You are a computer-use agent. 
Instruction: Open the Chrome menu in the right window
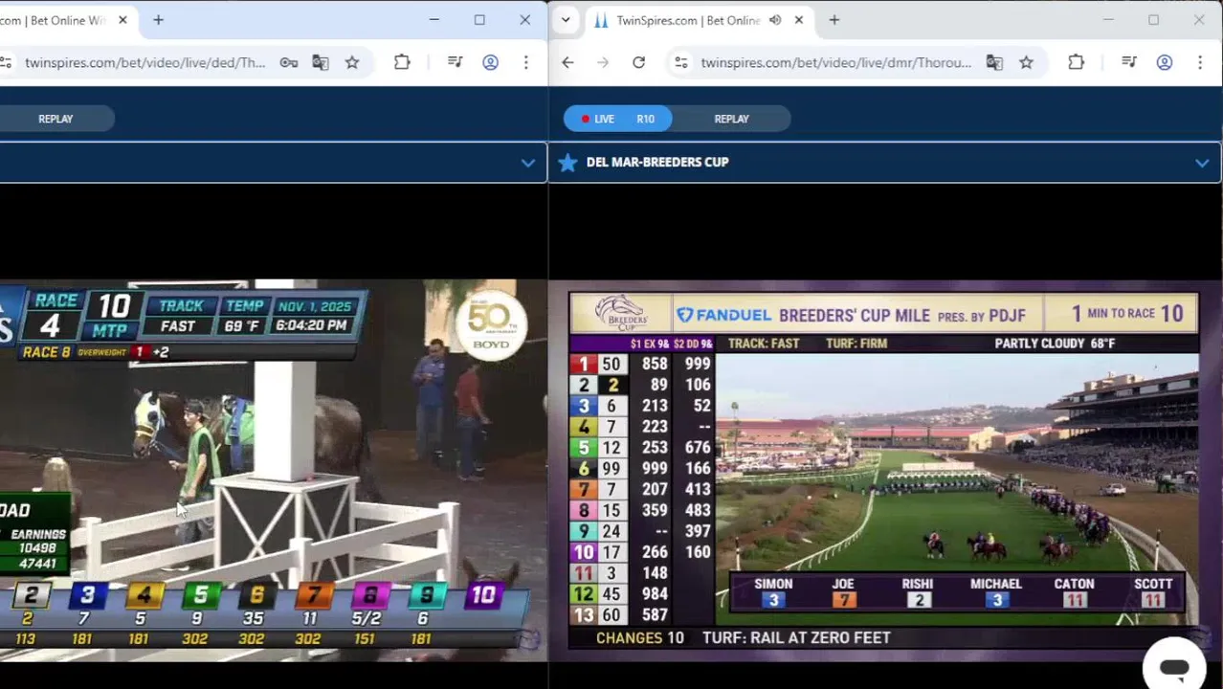point(1200,63)
